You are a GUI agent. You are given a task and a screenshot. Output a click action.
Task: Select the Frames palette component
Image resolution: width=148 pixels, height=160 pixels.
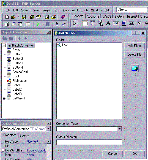click(85, 23)
